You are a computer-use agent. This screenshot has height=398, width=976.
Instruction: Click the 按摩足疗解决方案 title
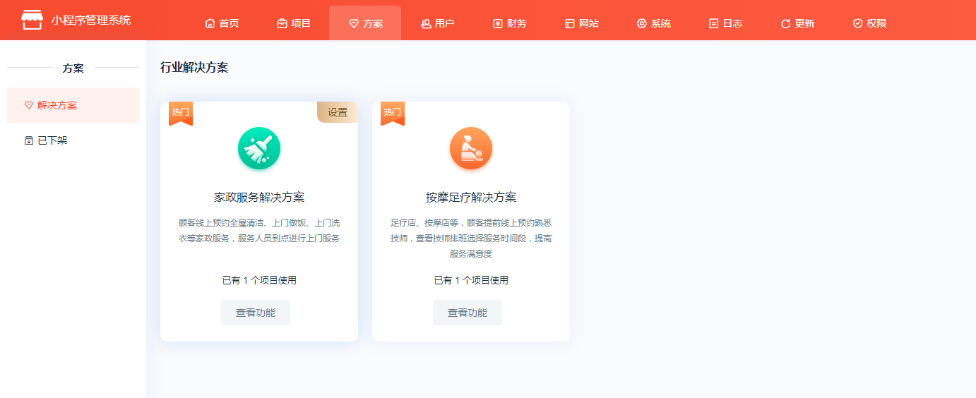pos(471,197)
